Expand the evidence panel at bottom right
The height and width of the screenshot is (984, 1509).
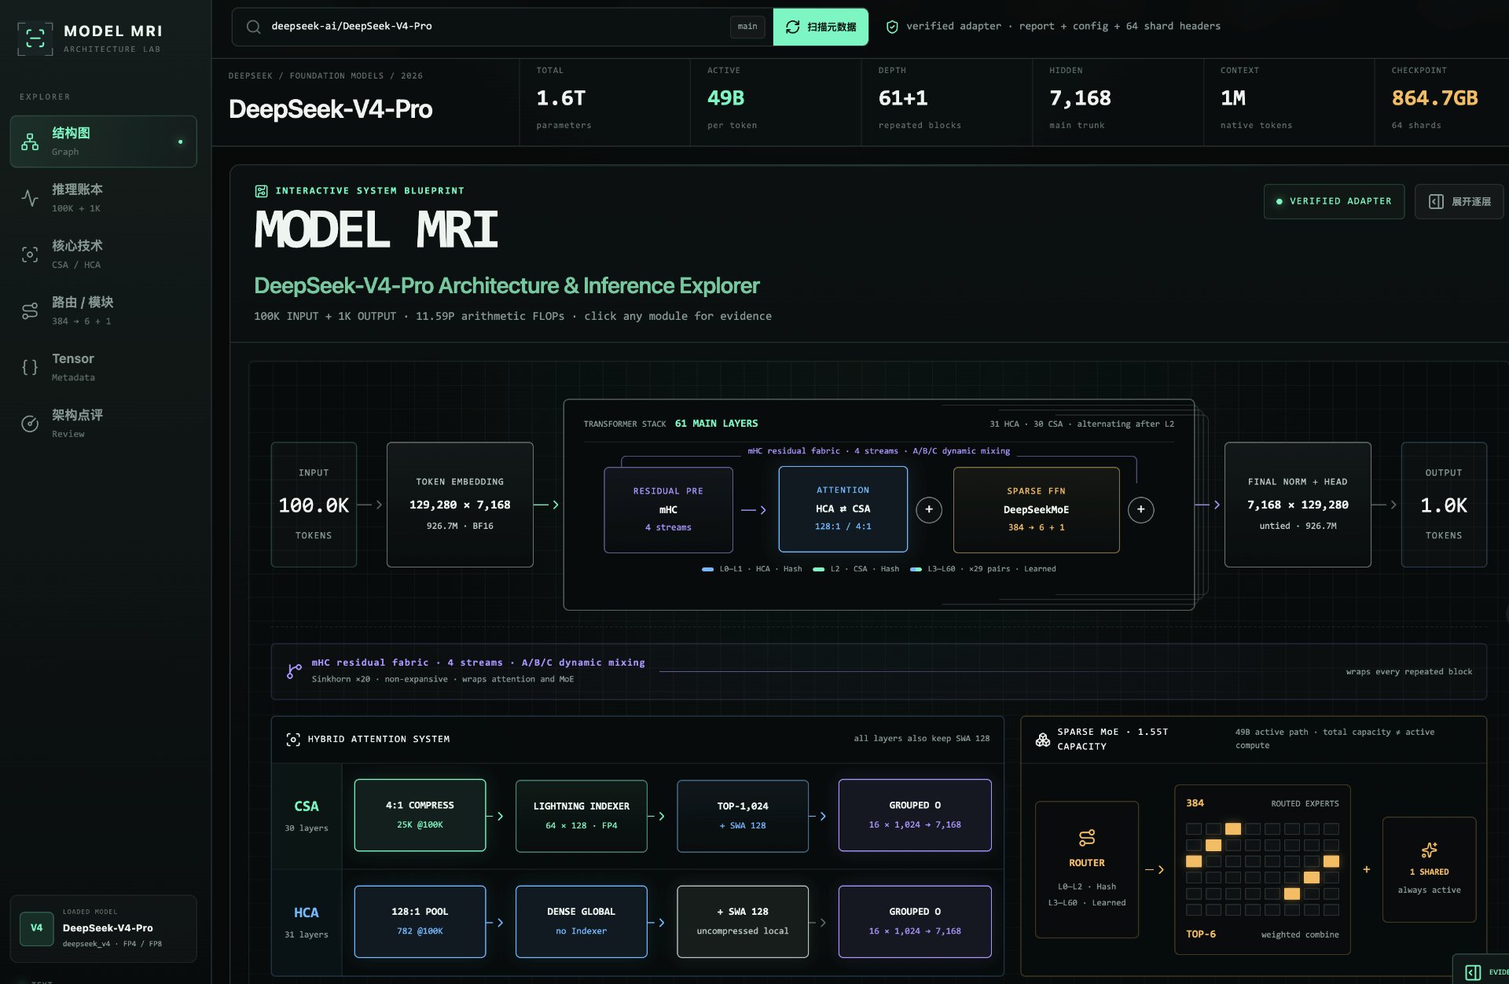(x=1481, y=971)
